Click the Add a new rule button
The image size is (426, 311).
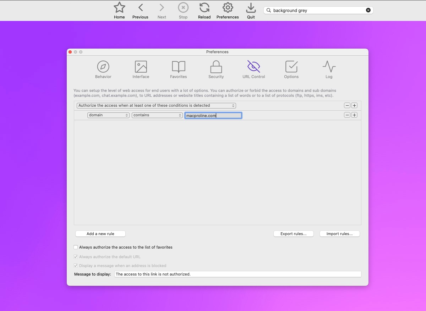[100, 234]
